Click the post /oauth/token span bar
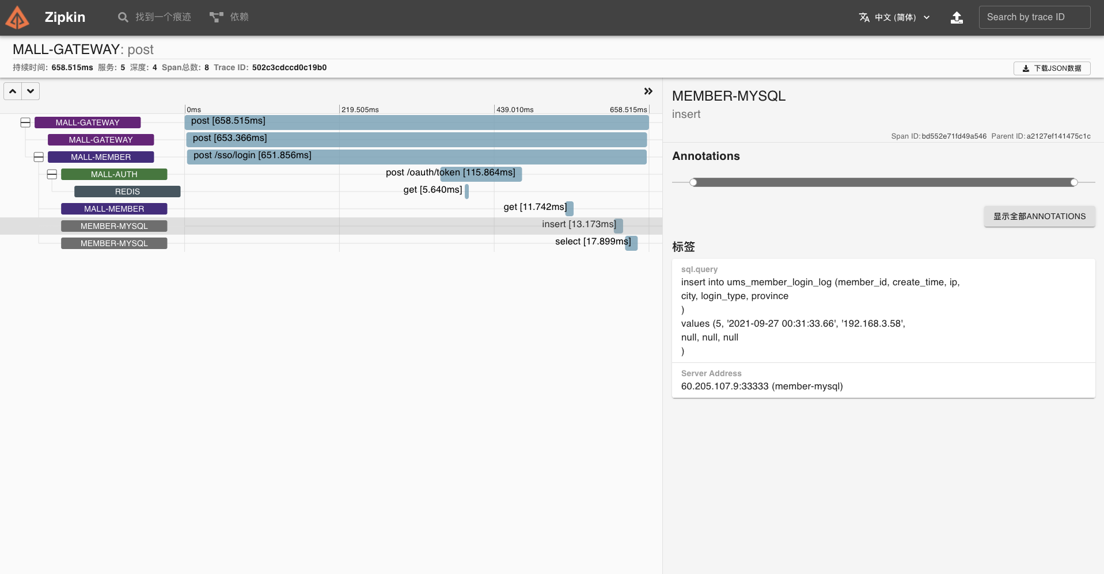 coord(481,174)
